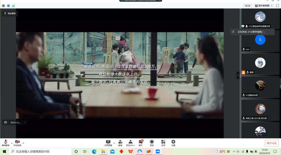Unmute microphone (解除静音)
This screenshot has width=281, height=155.
[5, 143]
